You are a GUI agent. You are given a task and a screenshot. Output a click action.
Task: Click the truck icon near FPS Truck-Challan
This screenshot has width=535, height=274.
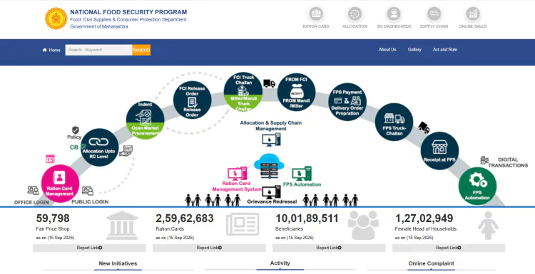click(x=424, y=127)
